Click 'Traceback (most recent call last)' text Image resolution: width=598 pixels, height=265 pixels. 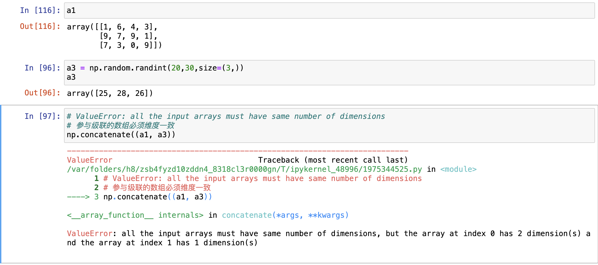coord(333,160)
